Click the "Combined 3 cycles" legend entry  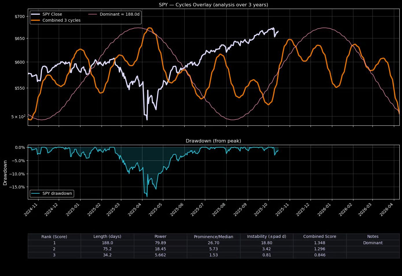56,20
